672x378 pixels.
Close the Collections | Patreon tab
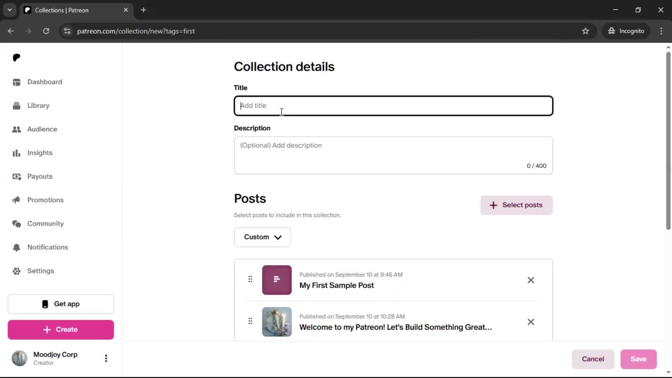[126, 10]
